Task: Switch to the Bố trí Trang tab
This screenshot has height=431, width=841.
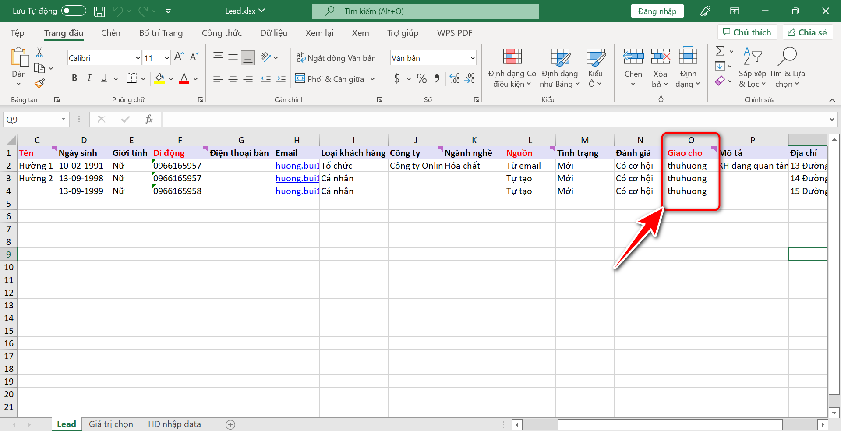Action: 161,33
